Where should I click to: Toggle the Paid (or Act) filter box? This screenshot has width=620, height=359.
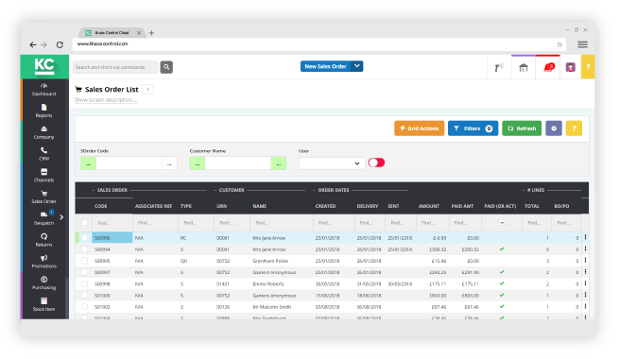tap(501, 223)
